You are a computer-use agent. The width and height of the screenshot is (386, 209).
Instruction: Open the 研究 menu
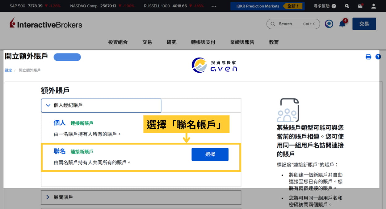[171, 42]
